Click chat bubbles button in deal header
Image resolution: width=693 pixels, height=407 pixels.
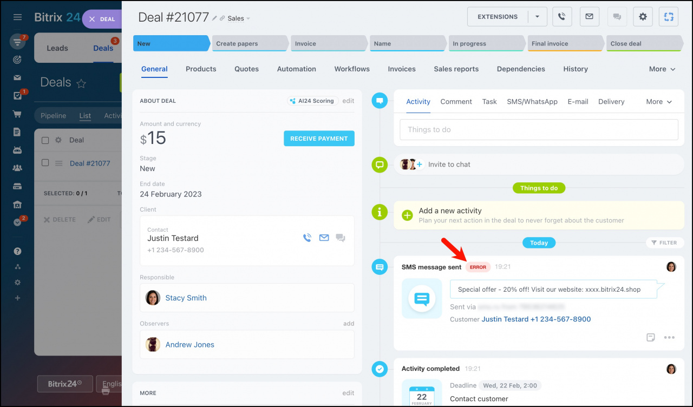click(617, 17)
